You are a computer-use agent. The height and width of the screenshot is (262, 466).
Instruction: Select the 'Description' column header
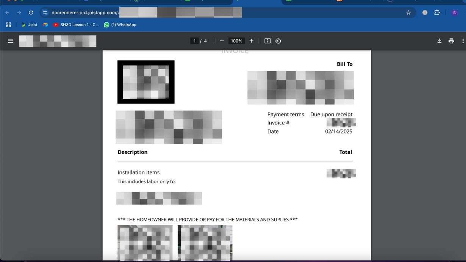click(133, 152)
